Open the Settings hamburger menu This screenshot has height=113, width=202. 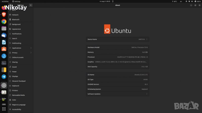click(x=31, y=5)
